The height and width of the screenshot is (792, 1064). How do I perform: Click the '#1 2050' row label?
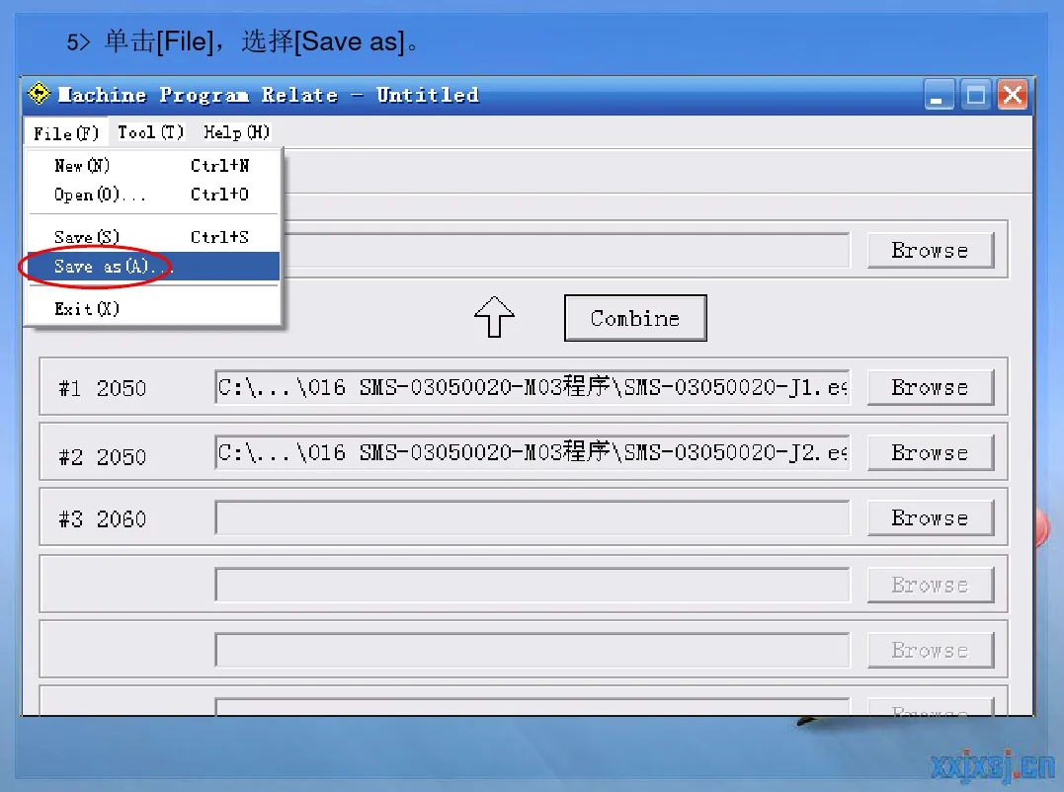point(103,388)
